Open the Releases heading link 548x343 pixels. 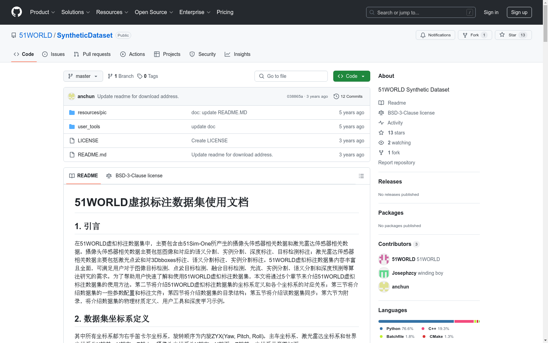390,182
